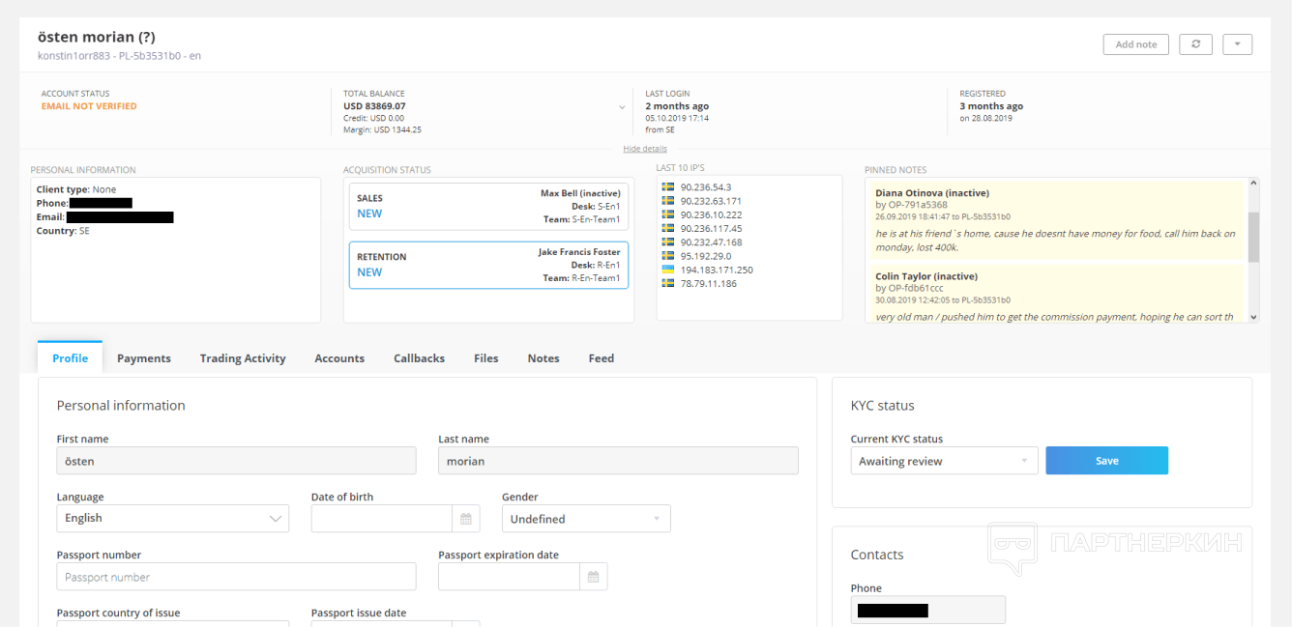Open the Notes tab
The height and width of the screenshot is (627, 1292).
543,358
